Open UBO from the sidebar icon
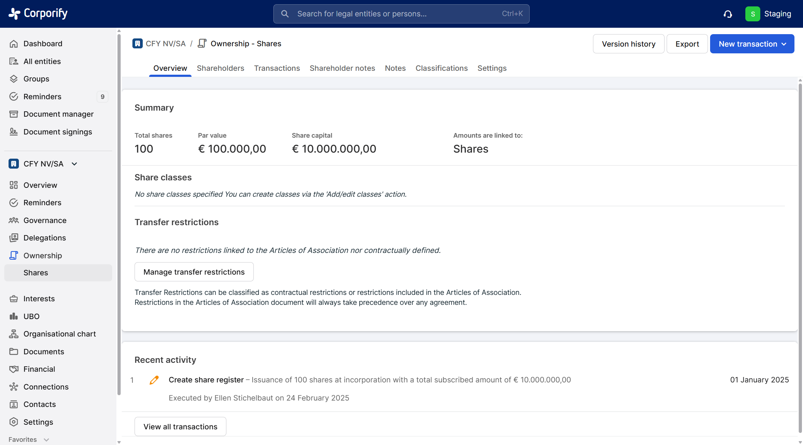 pyautogui.click(x=14, y=316)
